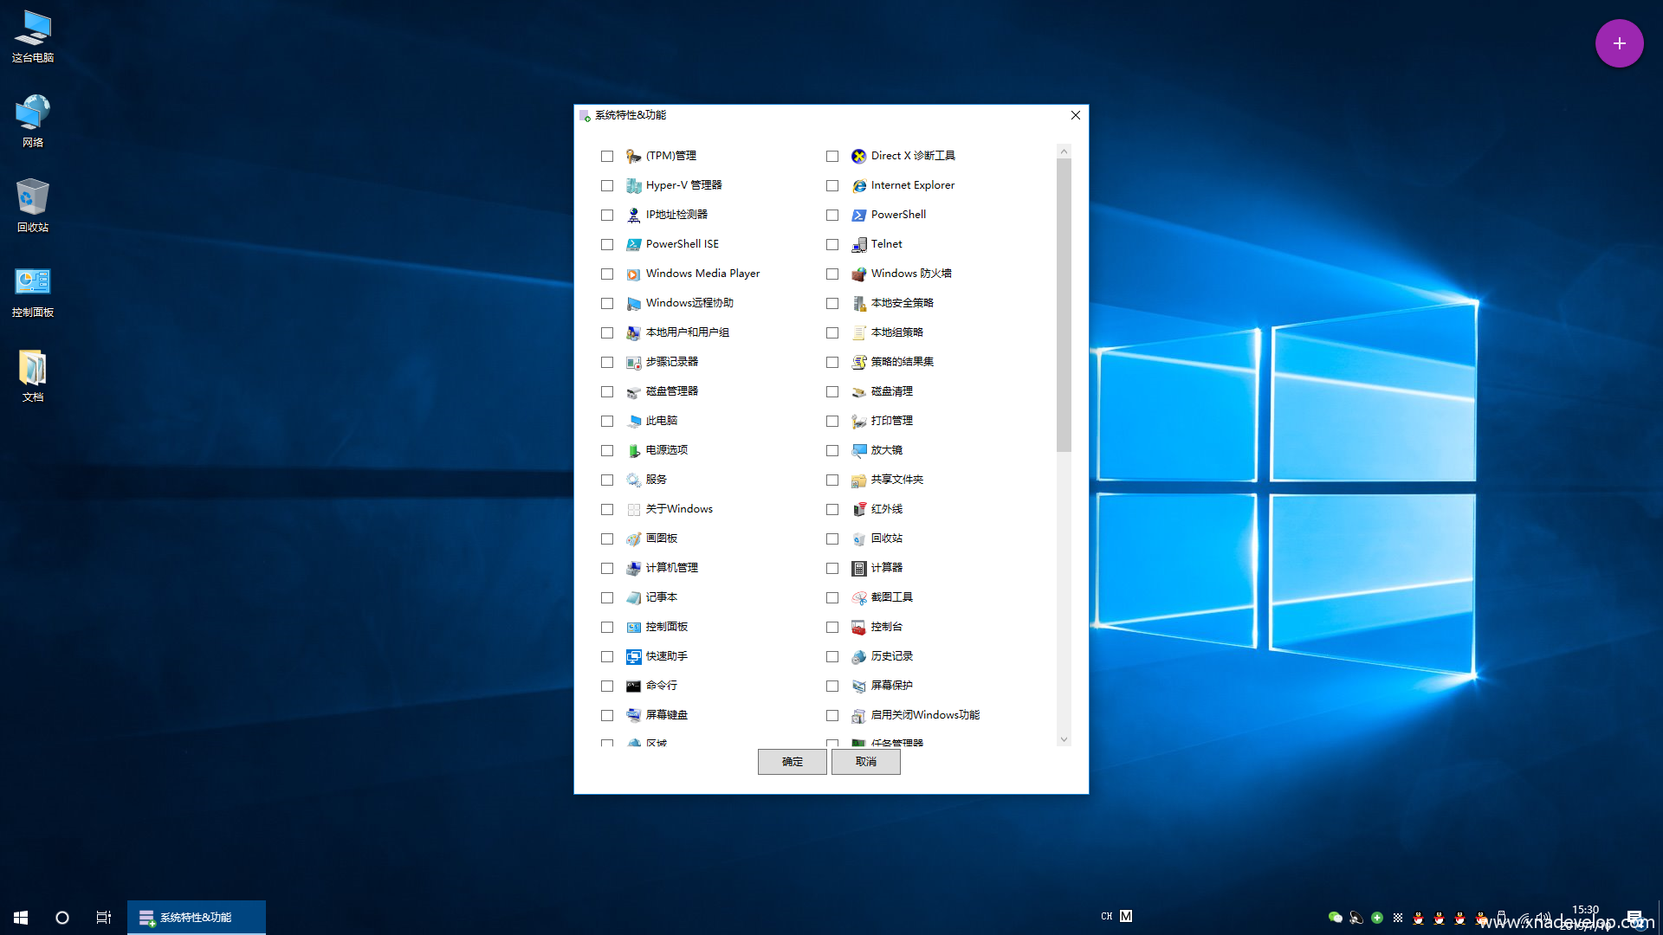1663x935 pixels.
Task: Enable the Hyper-V 管理器 checkbox
Action: tap(607, 185)
